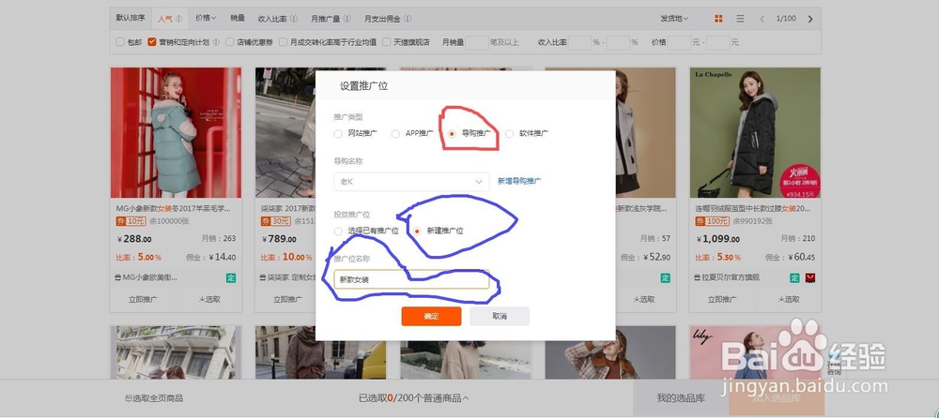The width and height of the screenshot is (939, 418).
Task: Click 选取全页商品 at bottom
Action: pos(154,397)
